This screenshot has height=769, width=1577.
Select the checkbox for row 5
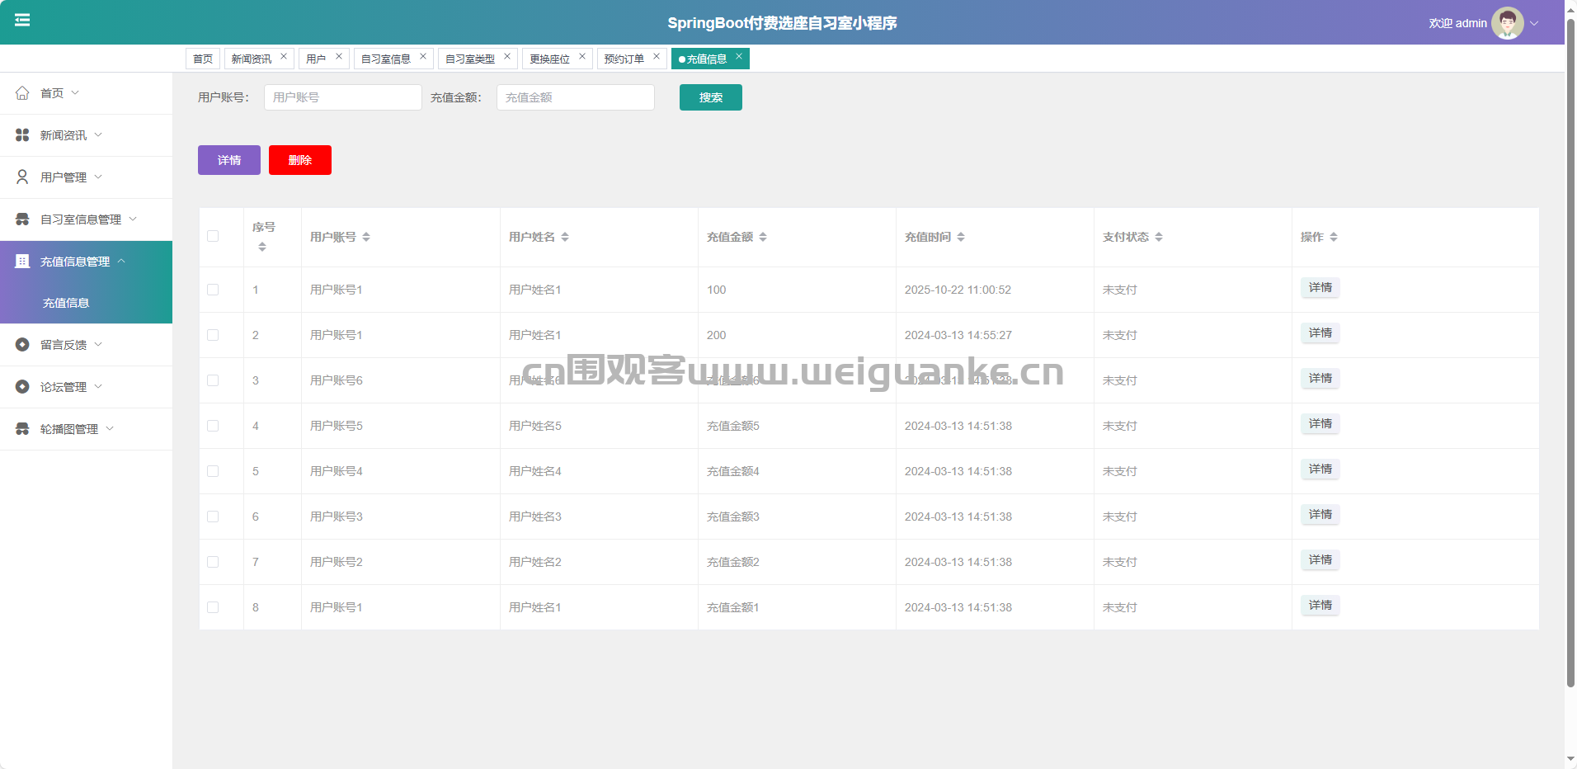click(213, 471)
